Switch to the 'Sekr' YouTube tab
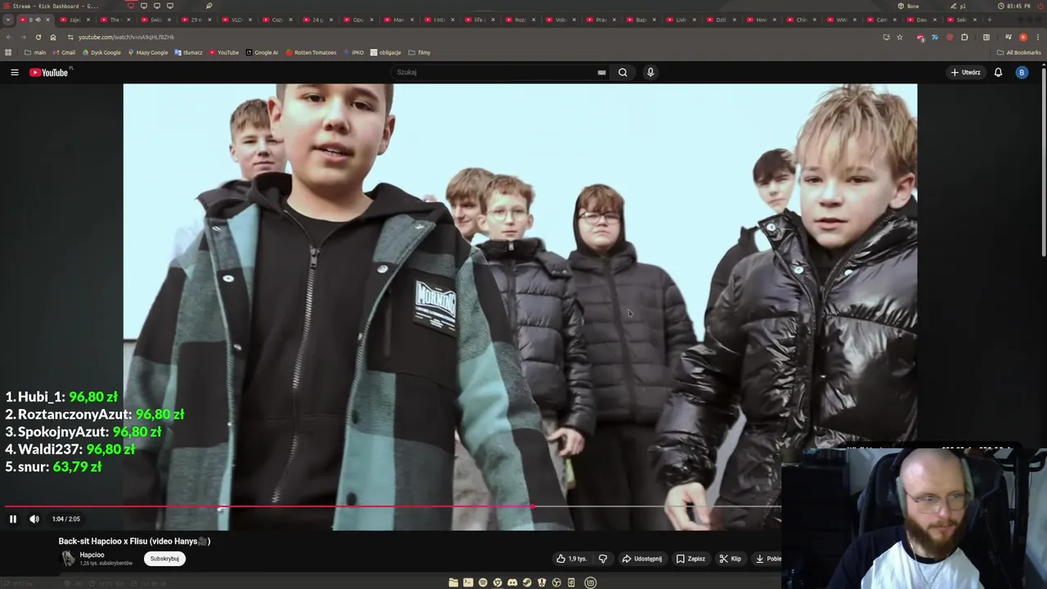Image resolution: width=1047 pixels, height=589 pixels. tap(961, 20)
